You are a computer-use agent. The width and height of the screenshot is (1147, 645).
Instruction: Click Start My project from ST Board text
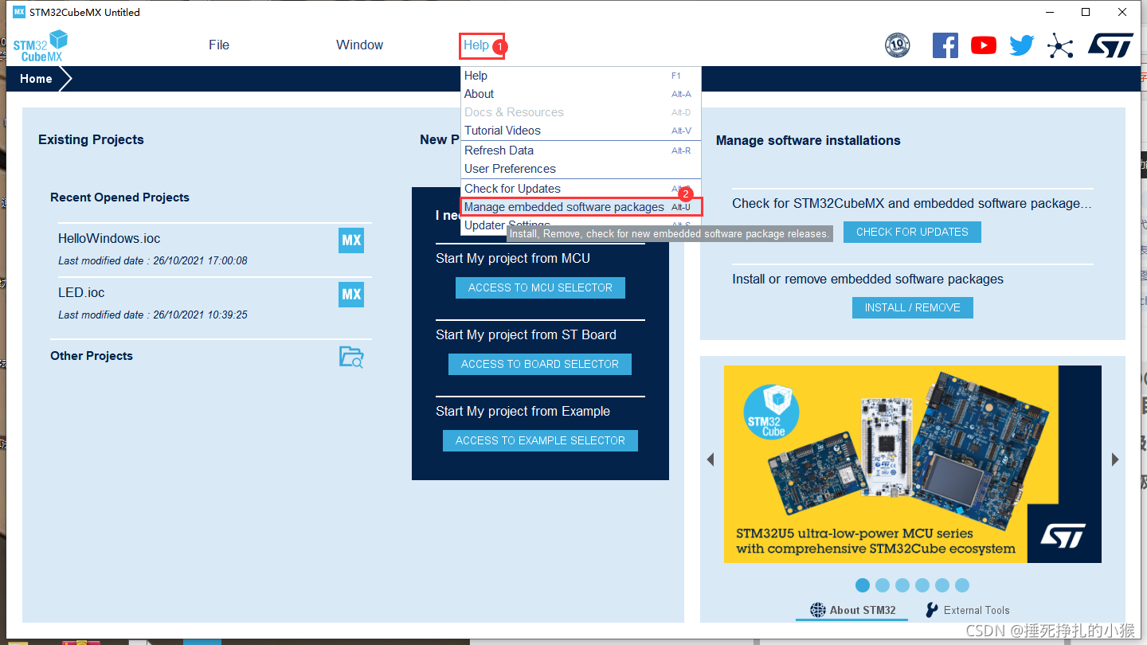(526, 334)
